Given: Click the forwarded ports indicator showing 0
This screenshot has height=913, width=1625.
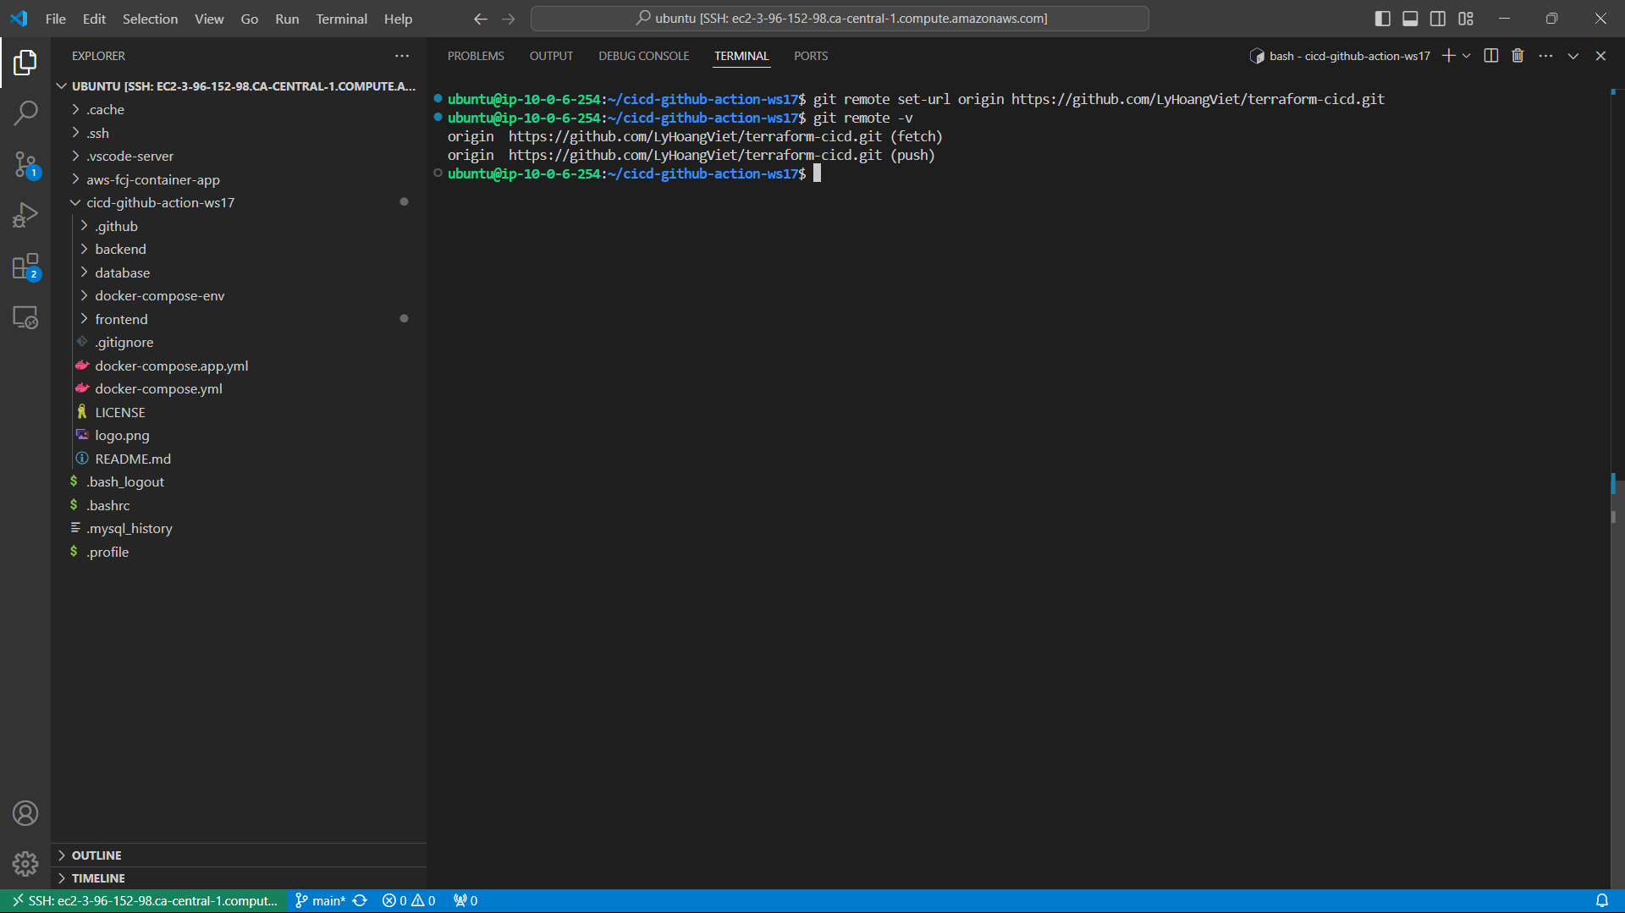Looking at the screenshot, I should pyautogui.click(x=465, y=900).
